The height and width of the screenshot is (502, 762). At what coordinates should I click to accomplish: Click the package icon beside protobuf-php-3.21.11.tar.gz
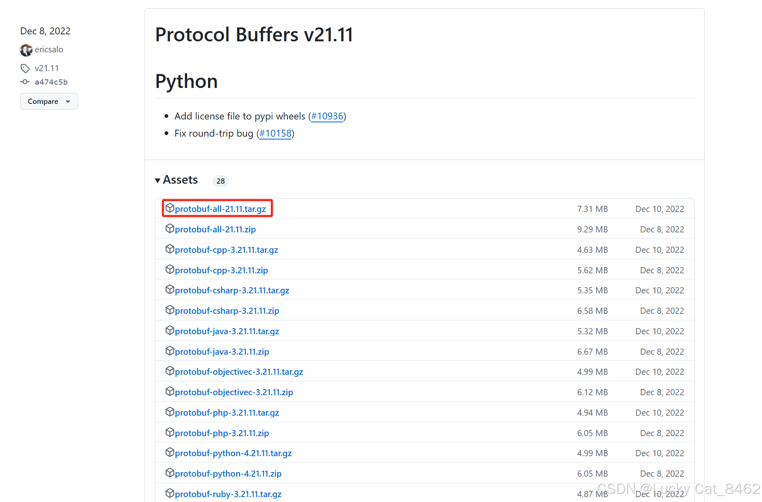170,412
